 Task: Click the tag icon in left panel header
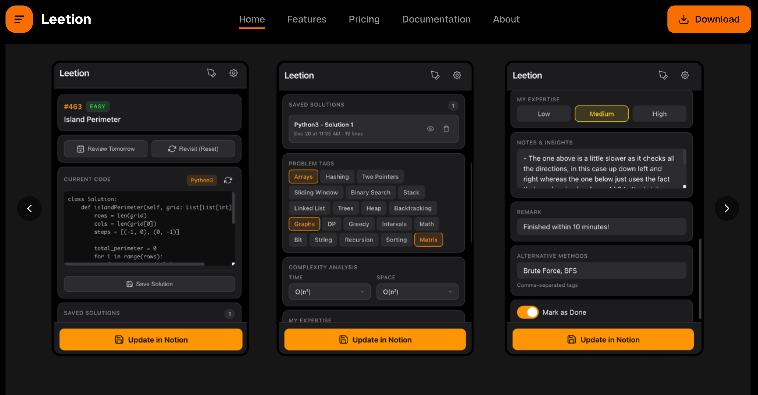211,73
